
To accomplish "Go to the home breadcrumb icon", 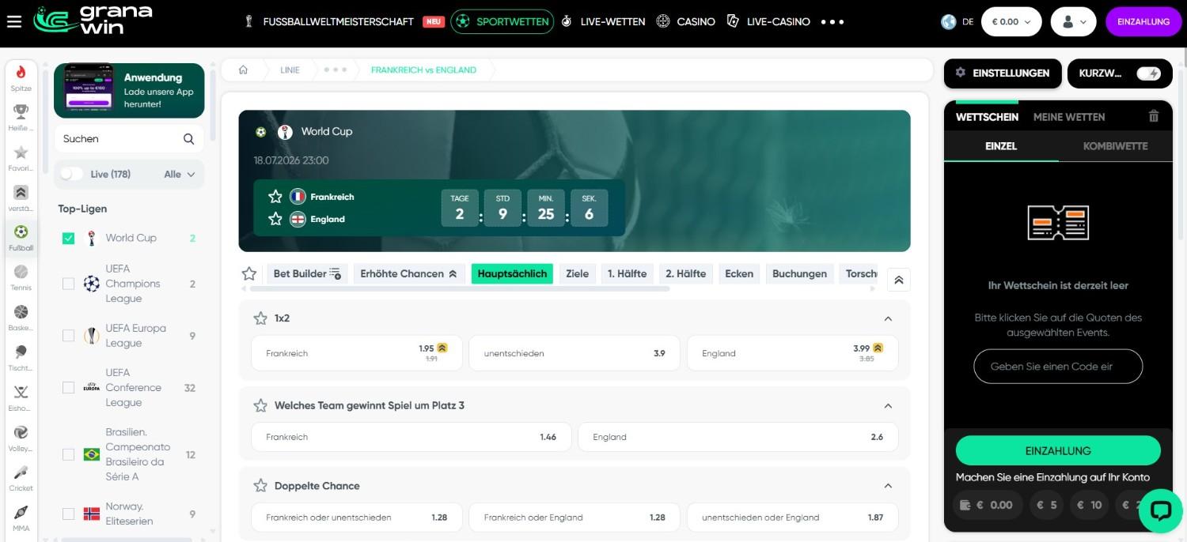I will click(x=244, y=70).
